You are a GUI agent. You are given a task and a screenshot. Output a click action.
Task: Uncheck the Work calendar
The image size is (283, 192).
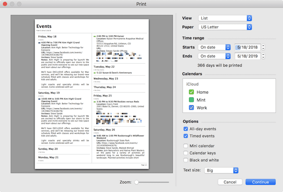pos(191,108)
